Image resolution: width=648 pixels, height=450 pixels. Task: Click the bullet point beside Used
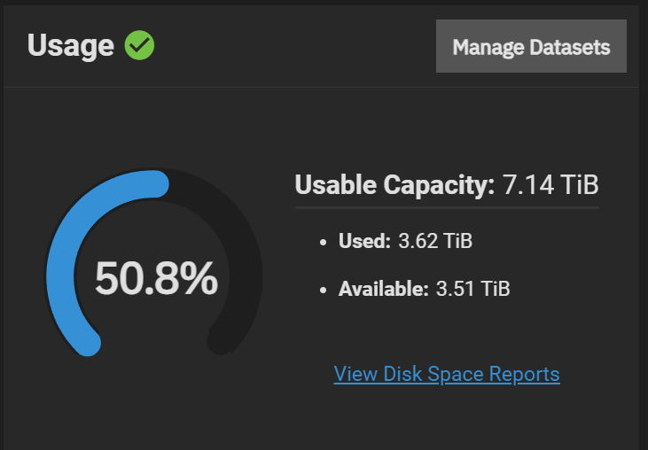[x=324, y=243]
